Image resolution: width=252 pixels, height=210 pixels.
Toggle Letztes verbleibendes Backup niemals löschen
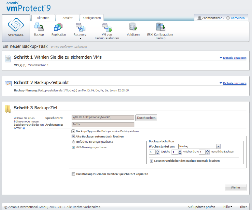pyautogui.click(x=151, y=161)
